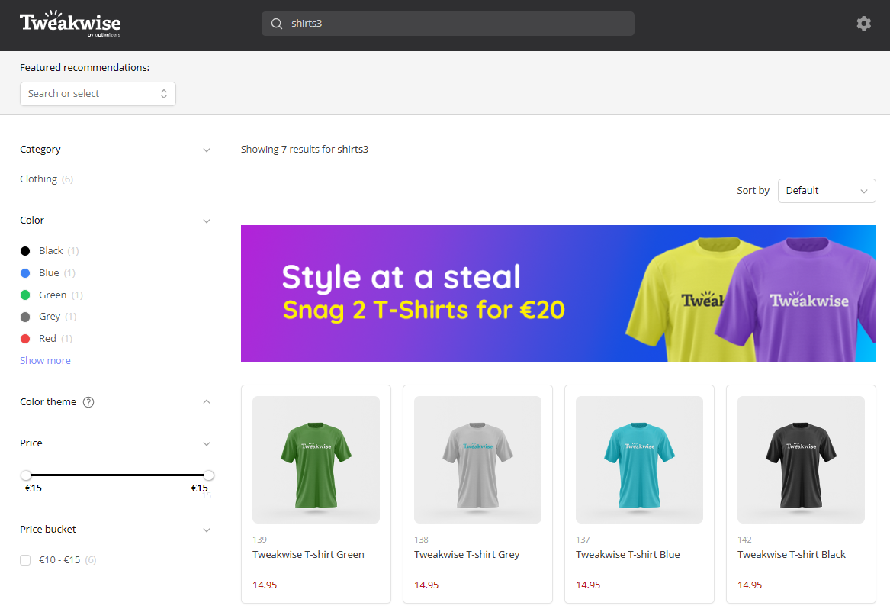Open the settings gear icon
Viewport: 890px width, 609px height.
863,24
